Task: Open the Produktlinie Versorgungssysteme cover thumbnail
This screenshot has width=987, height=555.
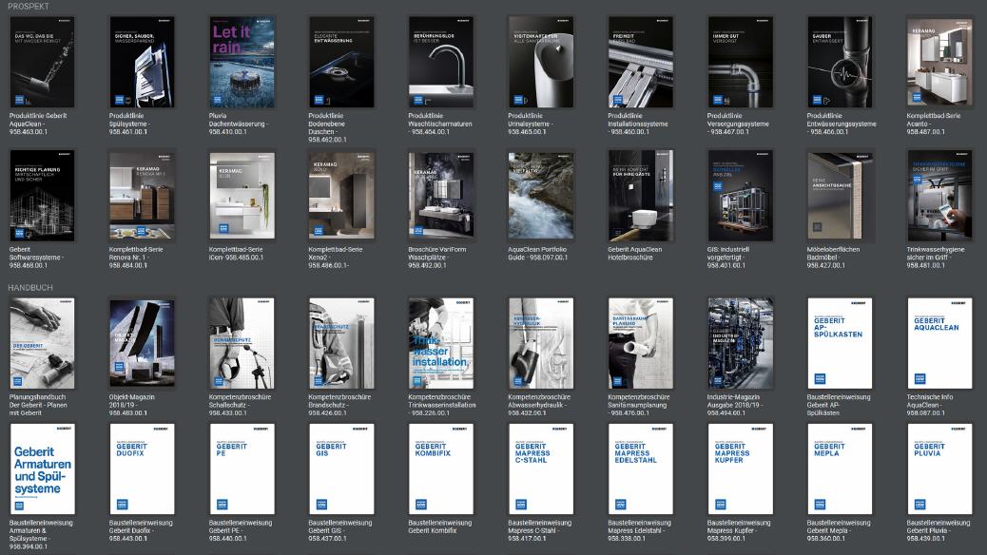Action: pyautogui.click(x=740, y=63)
